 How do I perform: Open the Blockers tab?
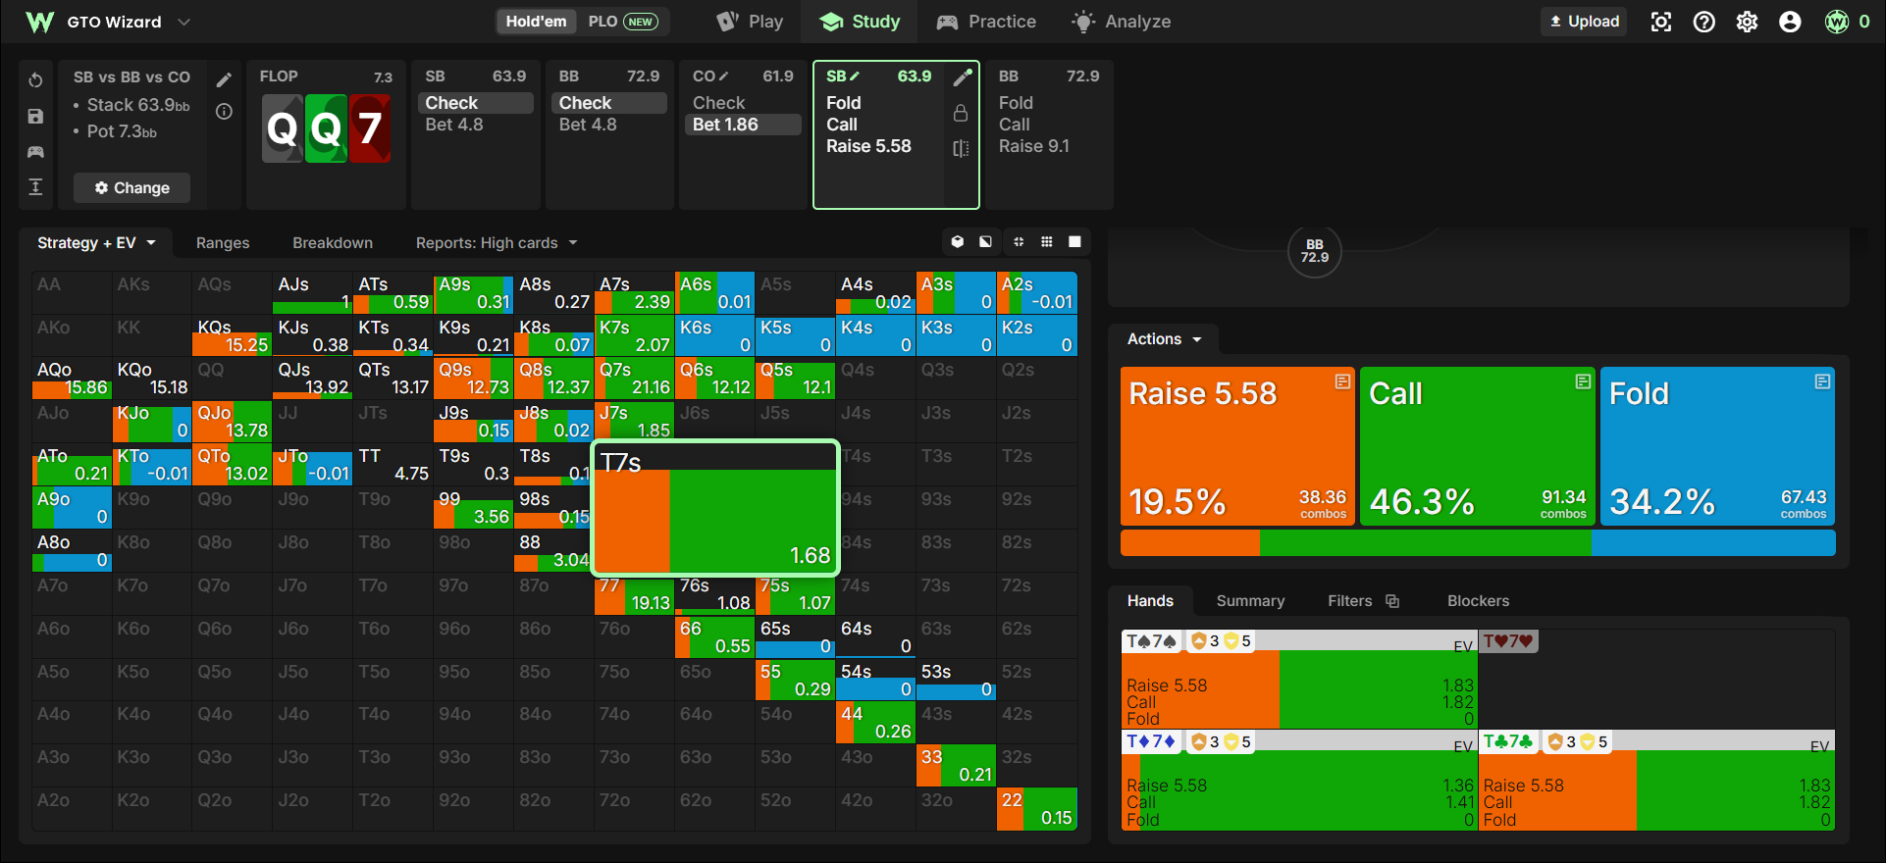(x=1478, y=601)
